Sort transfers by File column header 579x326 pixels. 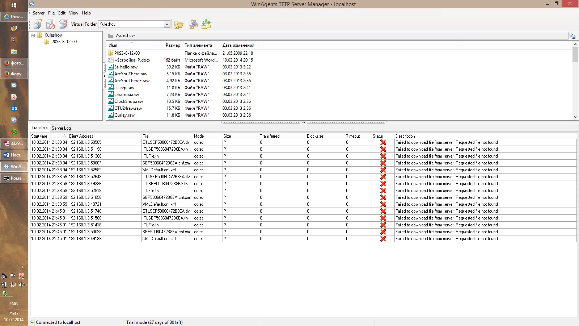pyautogui.click(x=167, y=136)
